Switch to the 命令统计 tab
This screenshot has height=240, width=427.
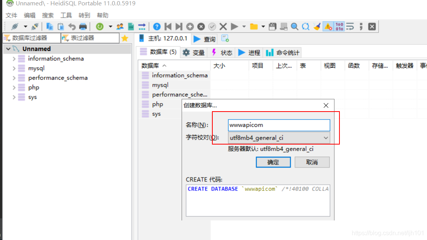click(283, 53)
